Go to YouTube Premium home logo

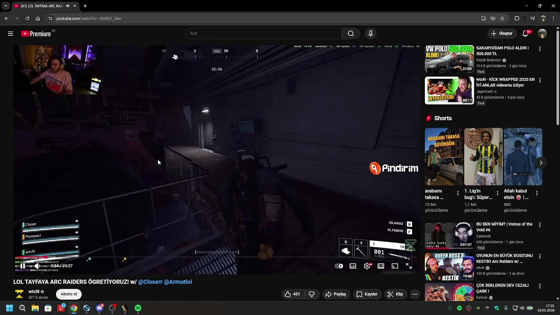(35, 34)
